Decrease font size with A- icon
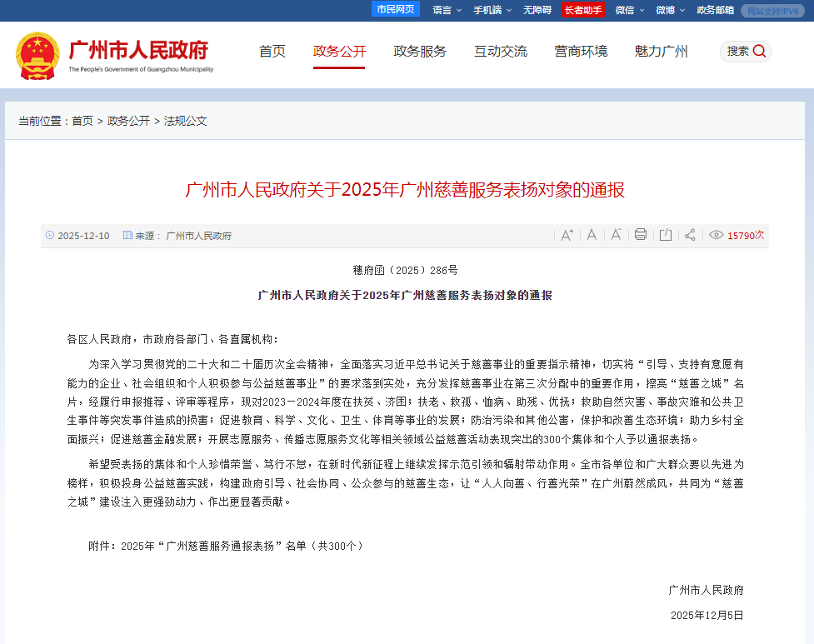The height and width of the screenshot is (644, 814). click(x=616, y=235)
